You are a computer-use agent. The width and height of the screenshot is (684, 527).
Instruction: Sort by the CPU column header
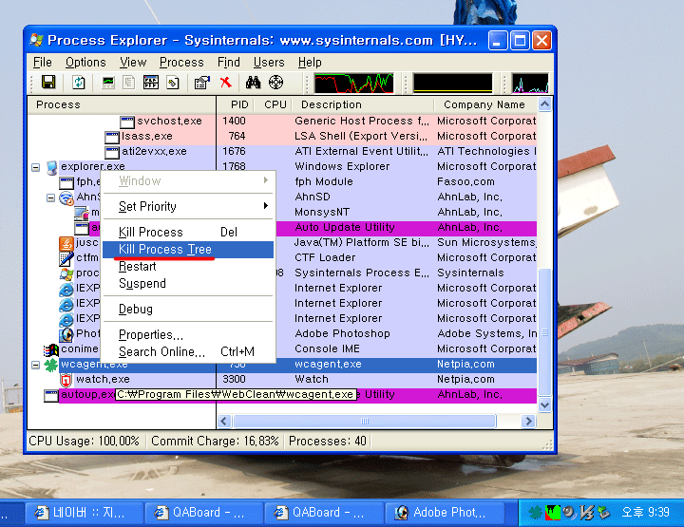tap(273, 104)
